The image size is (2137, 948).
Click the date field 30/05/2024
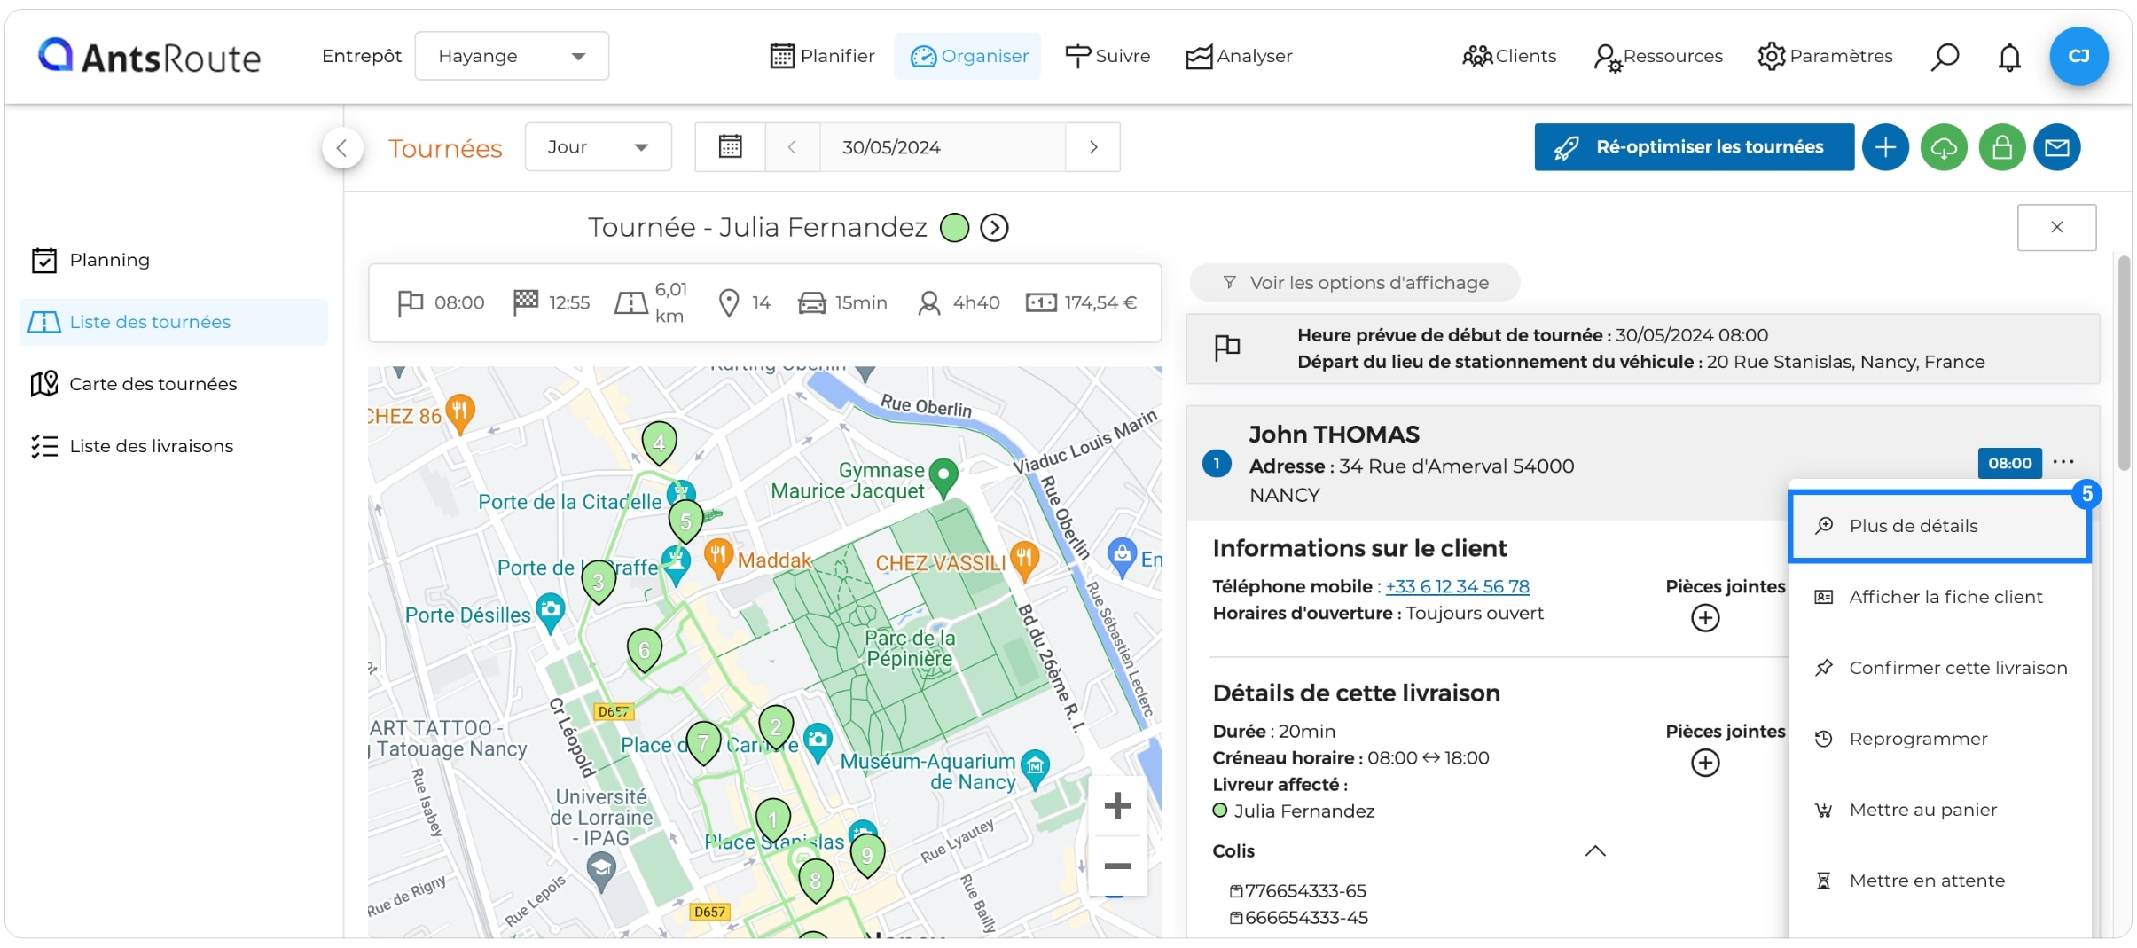click(941, 147)
